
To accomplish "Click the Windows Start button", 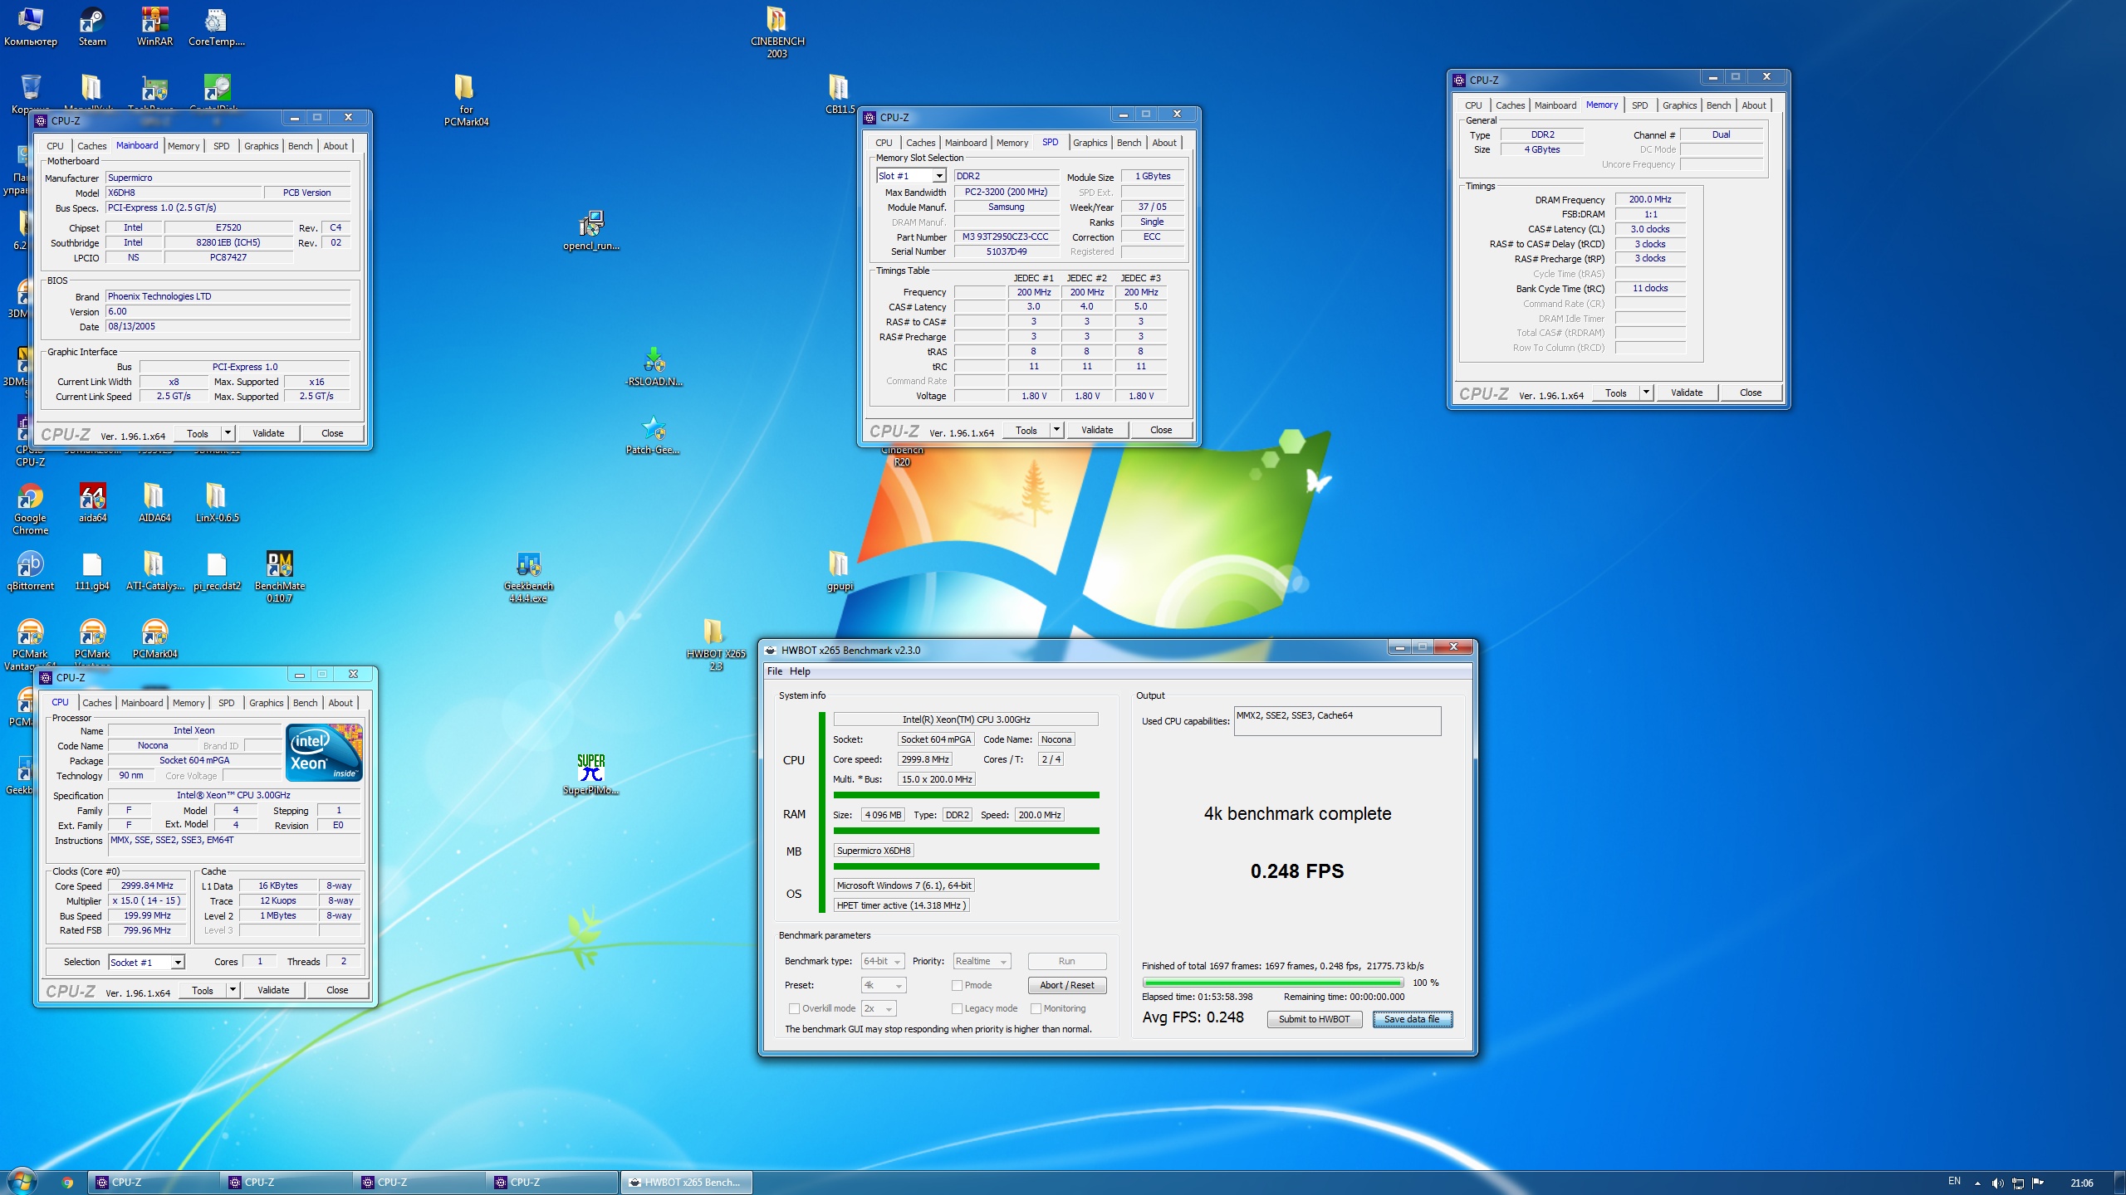I will click(x=22, y=1182).
